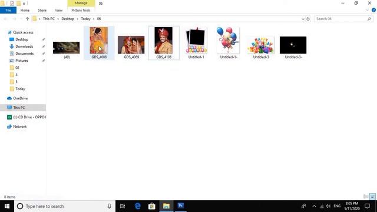This screenshot has width=377, height=212.
Task: Click the Forward navigation arrow
Action: tap(14, 19)
